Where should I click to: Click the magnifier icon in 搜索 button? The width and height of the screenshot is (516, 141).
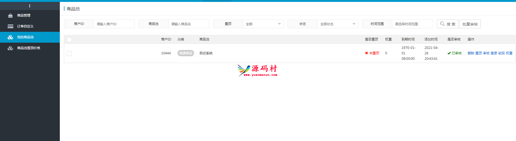coord(442,24)
